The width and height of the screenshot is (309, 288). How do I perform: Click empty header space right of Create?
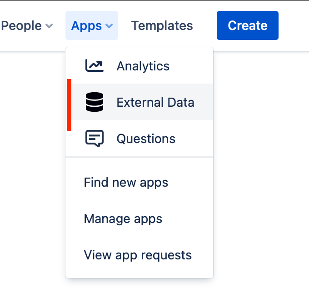294,26
